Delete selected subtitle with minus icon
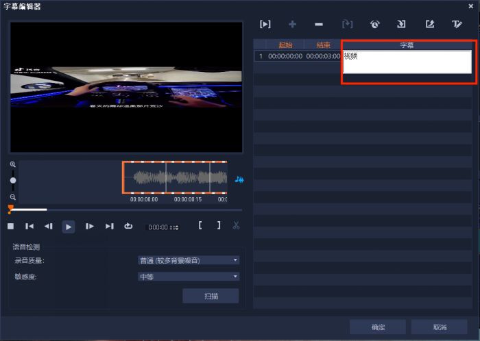480x341 pixels. pyautogui.click(x=319, y=25)
